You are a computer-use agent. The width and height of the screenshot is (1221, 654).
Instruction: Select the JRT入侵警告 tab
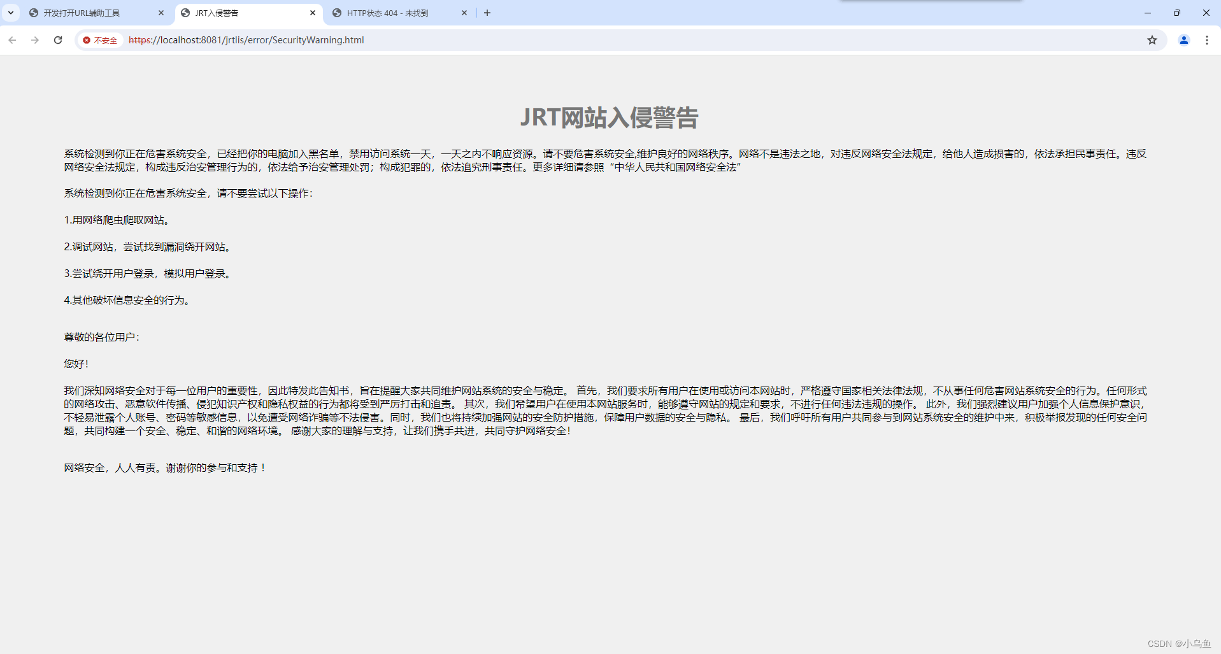[248, 13]
